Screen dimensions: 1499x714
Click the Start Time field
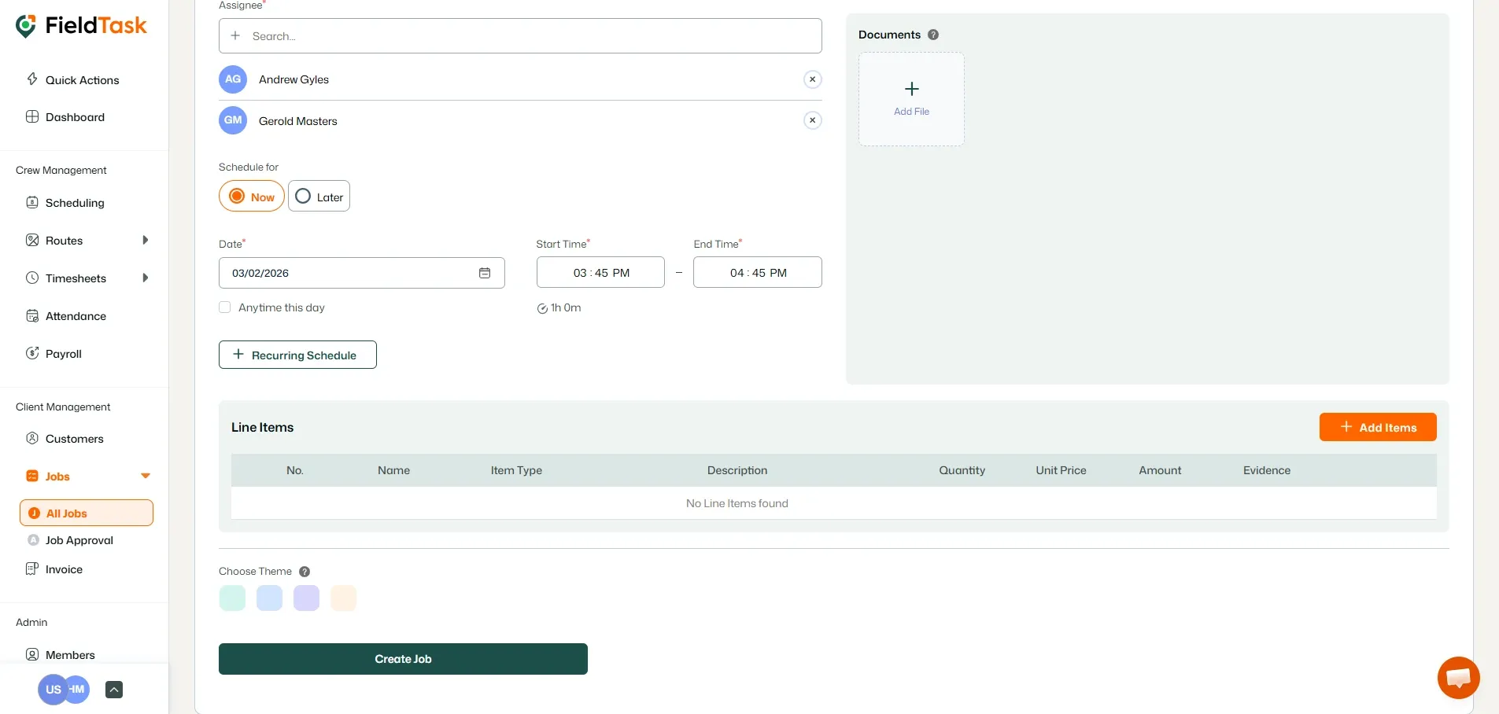[600, 273]
